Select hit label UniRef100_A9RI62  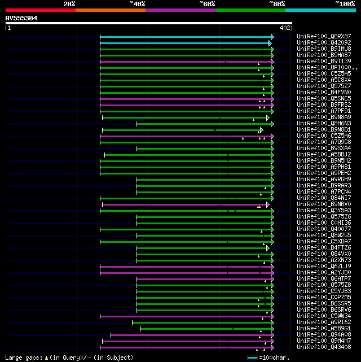(324, 322)
